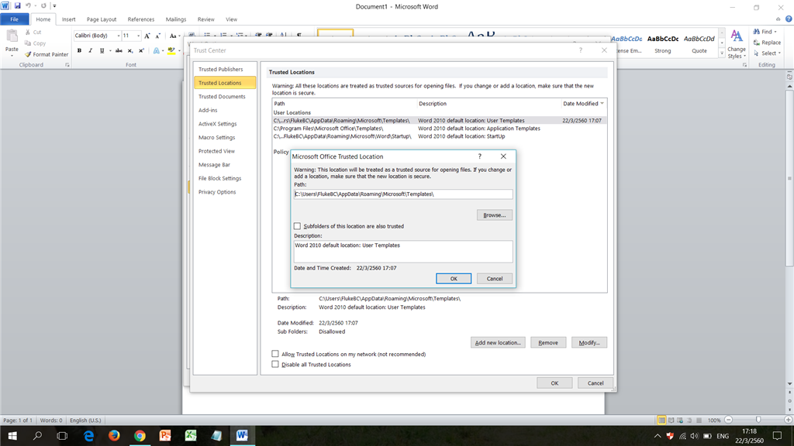Click the Path input field

pos(403,194)
